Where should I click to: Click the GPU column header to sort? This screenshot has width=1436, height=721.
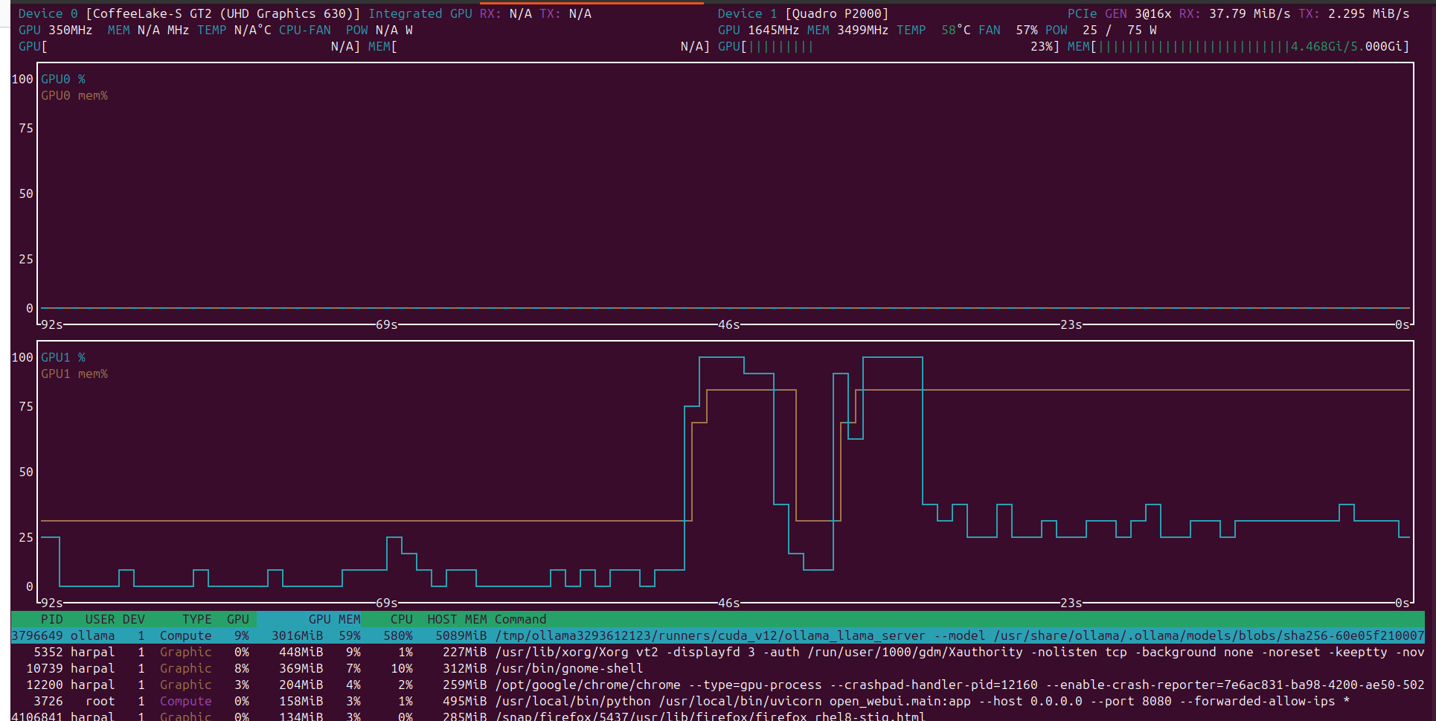coord(237,619)
